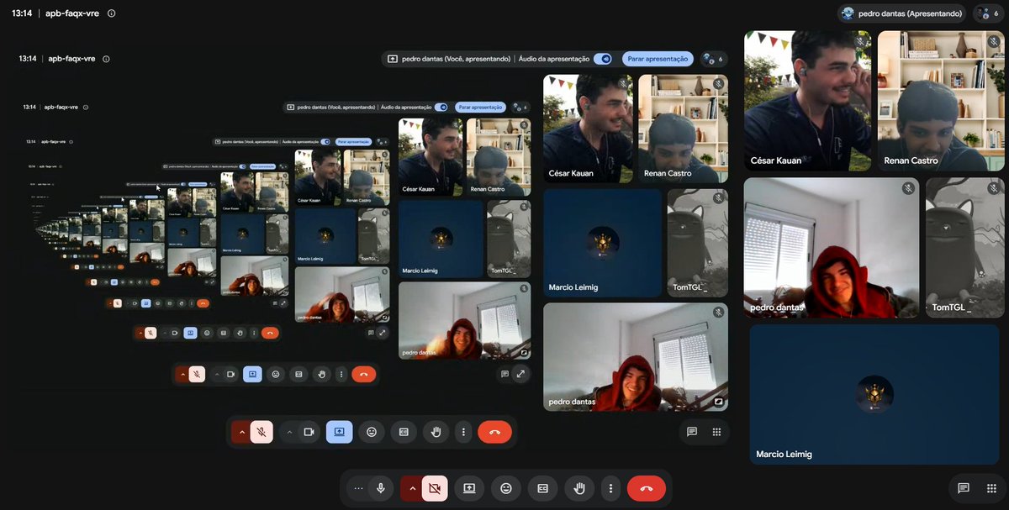
Task: Open emoji reactions in largest nested toolbar
Action: click(372, 432)
